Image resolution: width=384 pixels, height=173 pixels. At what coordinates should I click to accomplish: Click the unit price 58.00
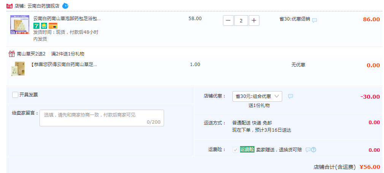pyautogui.click(x=195, y=18)
